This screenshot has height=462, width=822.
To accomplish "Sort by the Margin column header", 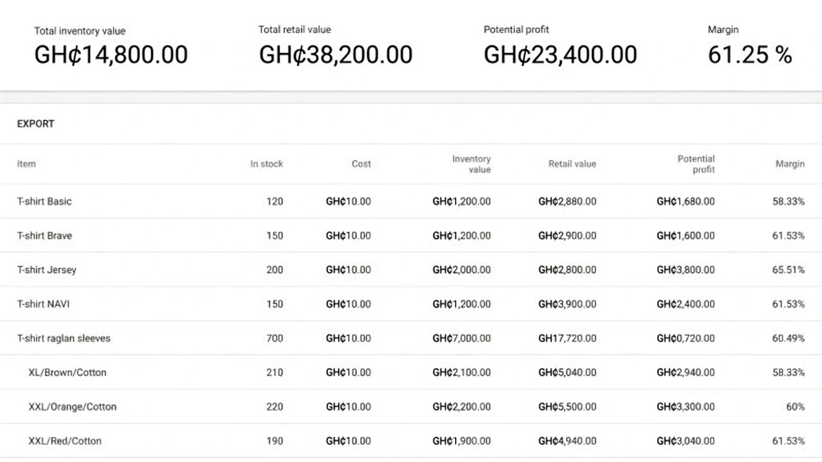I will 790,164.
